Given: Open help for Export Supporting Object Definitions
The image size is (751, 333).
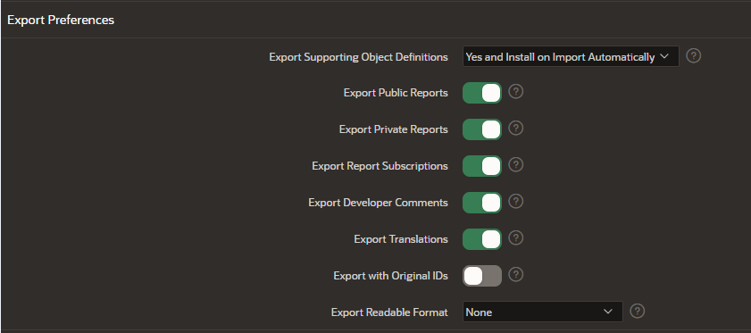Looking at the screenshot, I should tap(694, 56).
